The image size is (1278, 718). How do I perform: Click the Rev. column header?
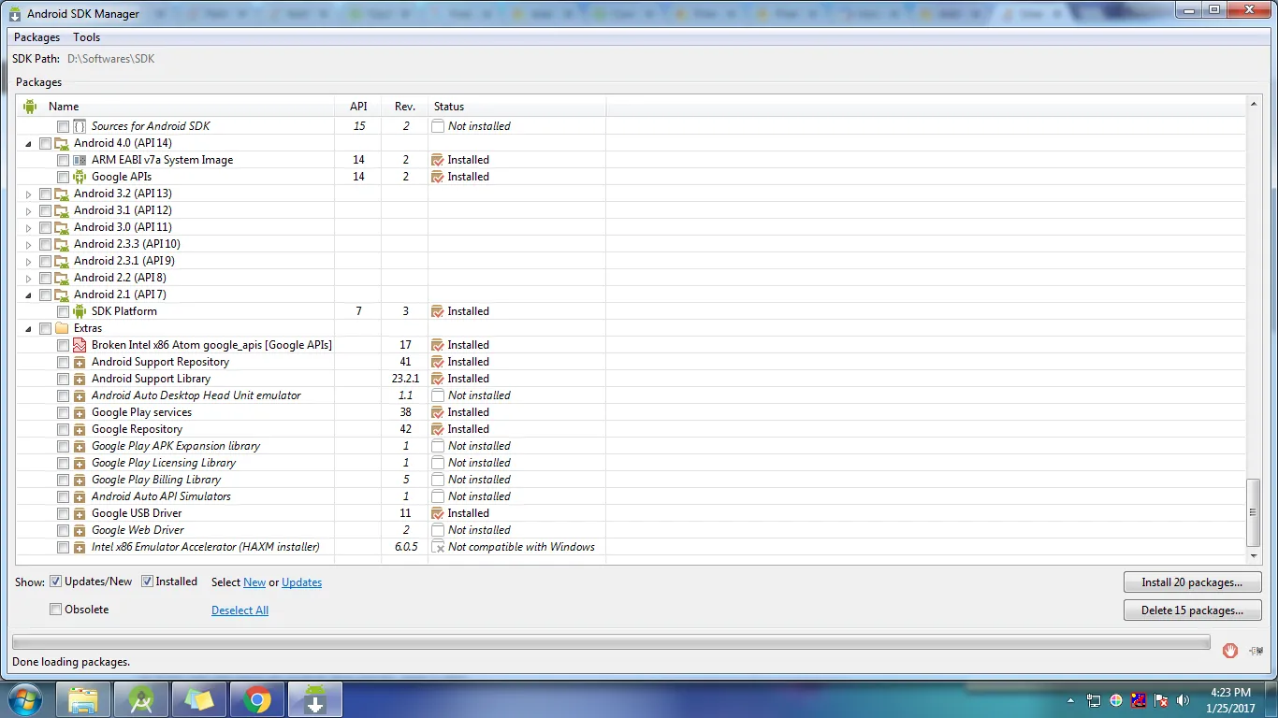click(405, 106)
